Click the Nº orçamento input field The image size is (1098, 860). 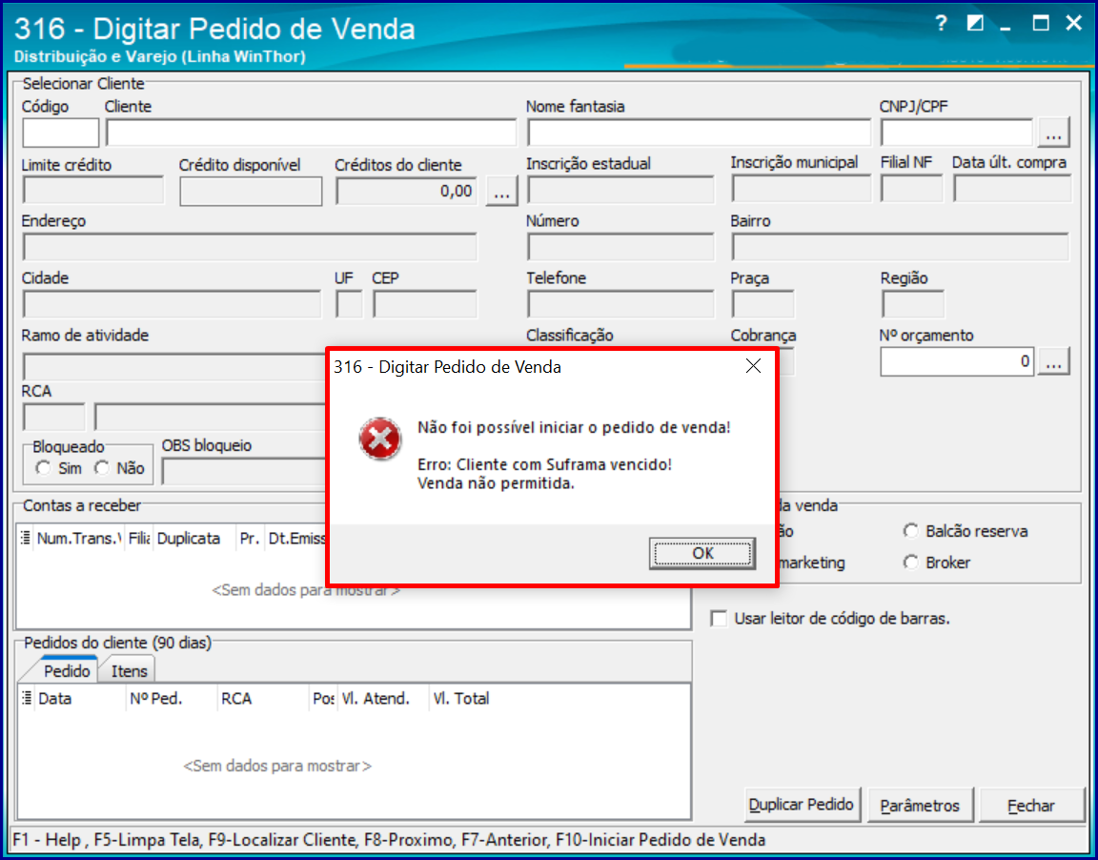(x=957, y=361)
